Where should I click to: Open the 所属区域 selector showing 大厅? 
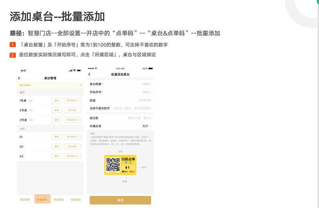pyautogui.click(x=120, y=126)
